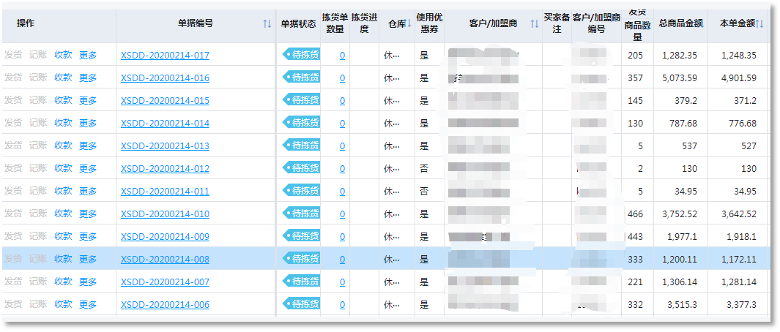Select 本单金额 cell showing 34.95
The height and width of the screenshot is (332, 780).
[741, 192]
